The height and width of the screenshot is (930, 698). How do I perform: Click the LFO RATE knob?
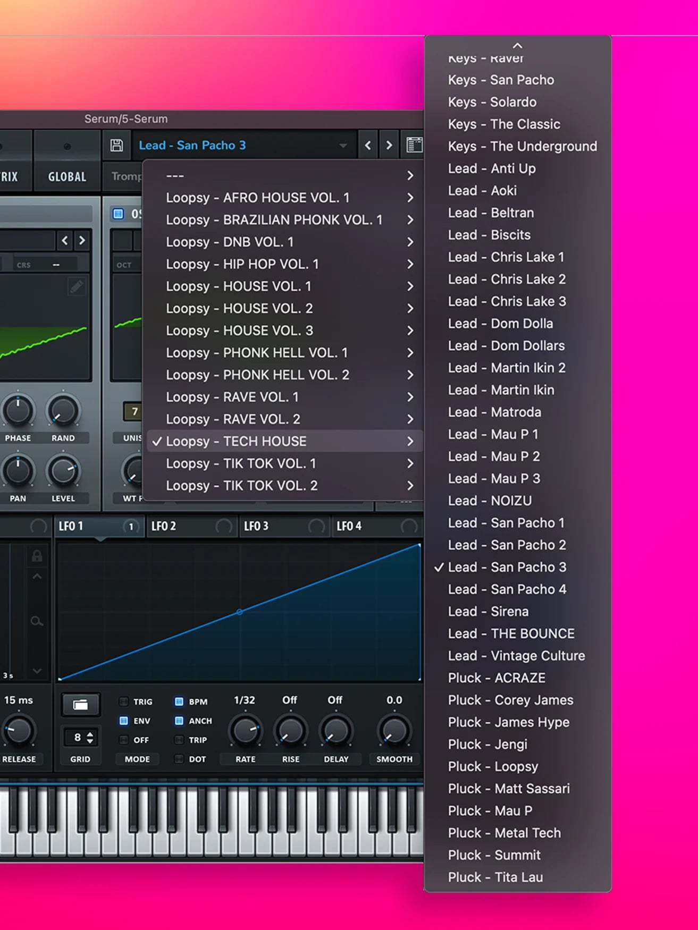[245, 730]
